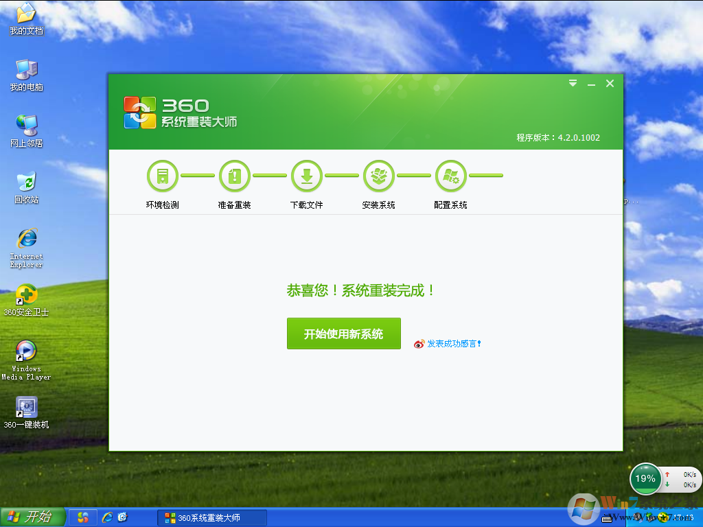Click the 19% progress indicator near the tray
This screenshot has width=703, height=527.
(645, 479)
